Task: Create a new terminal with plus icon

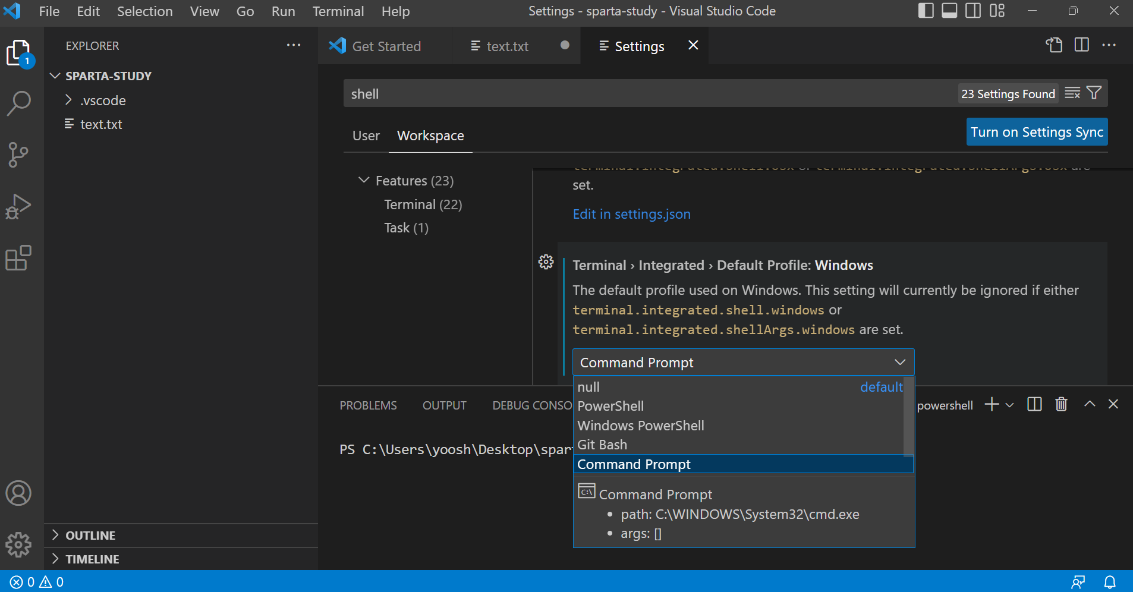Action: [992, 405]
